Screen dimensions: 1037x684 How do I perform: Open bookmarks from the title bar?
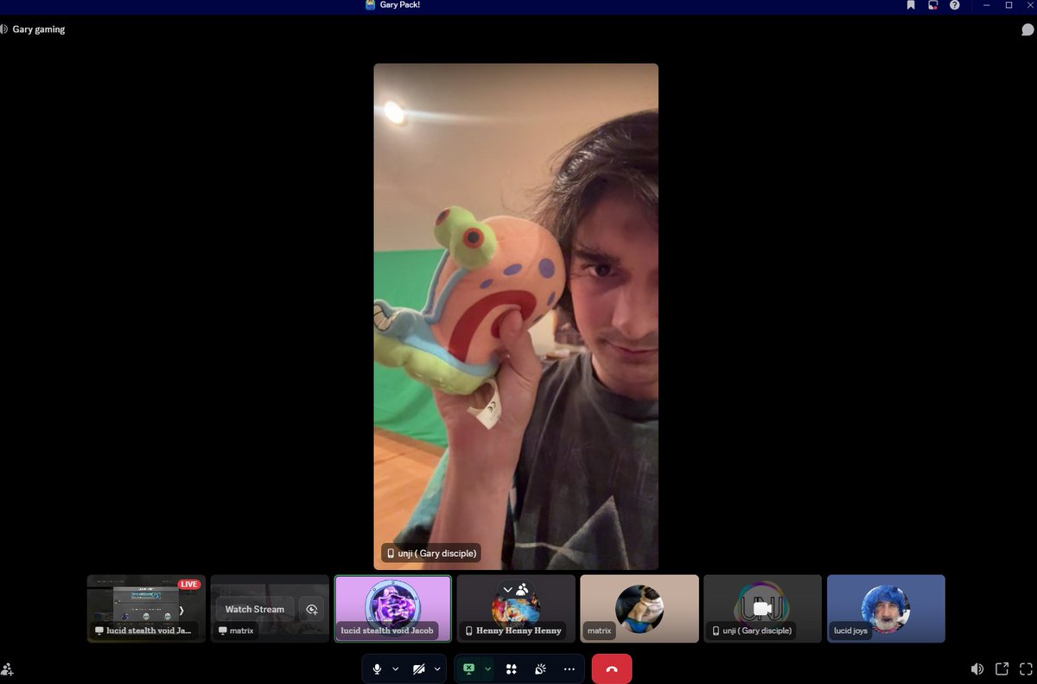[911, 5]
